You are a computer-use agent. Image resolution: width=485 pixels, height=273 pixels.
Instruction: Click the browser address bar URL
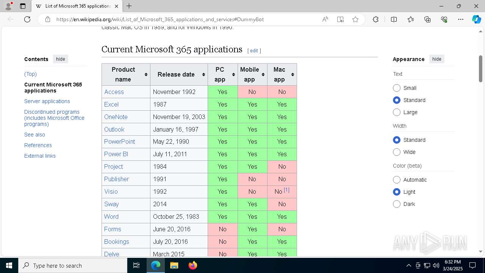coord(160,19)
